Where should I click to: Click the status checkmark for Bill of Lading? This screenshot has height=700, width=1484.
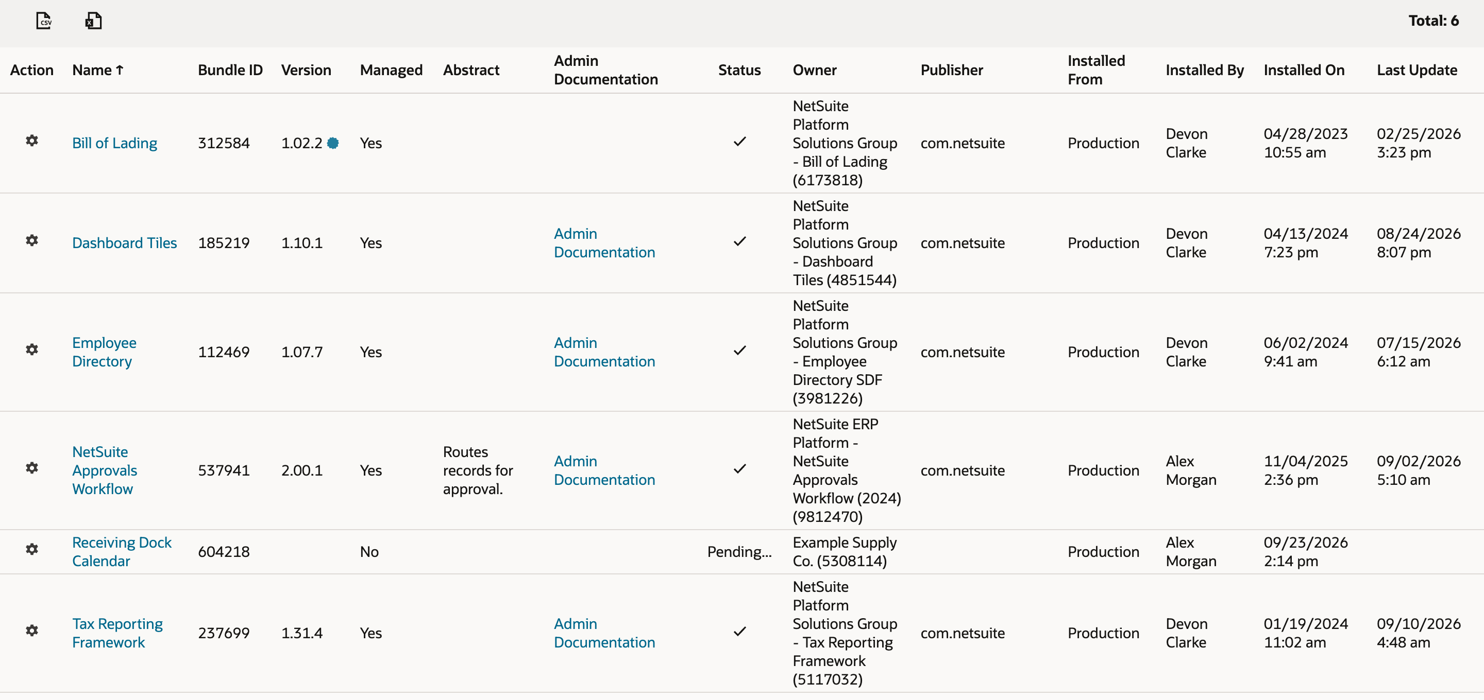click(740, 142)
